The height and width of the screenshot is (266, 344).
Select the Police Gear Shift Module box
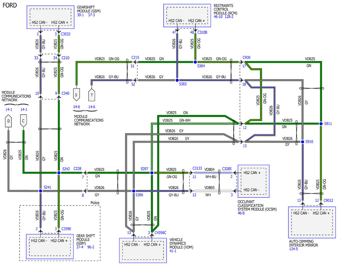pyautogui.click(x=50, y=246)
